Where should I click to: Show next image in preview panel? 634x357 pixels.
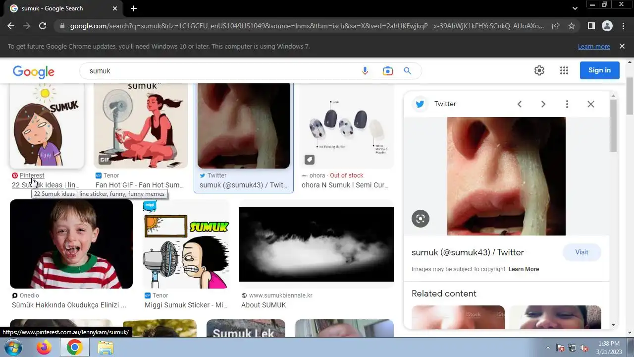(x=543, y=104)
